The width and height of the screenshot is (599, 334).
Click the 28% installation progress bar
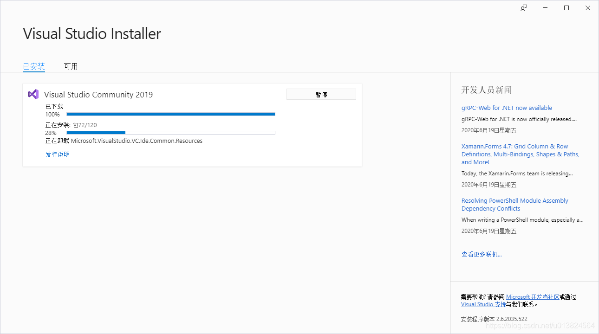pos(171,133)
